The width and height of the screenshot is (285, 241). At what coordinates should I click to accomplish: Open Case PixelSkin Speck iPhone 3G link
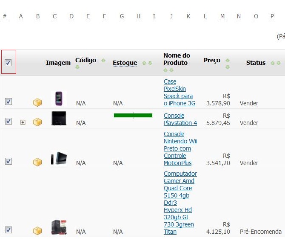point(180,93)
